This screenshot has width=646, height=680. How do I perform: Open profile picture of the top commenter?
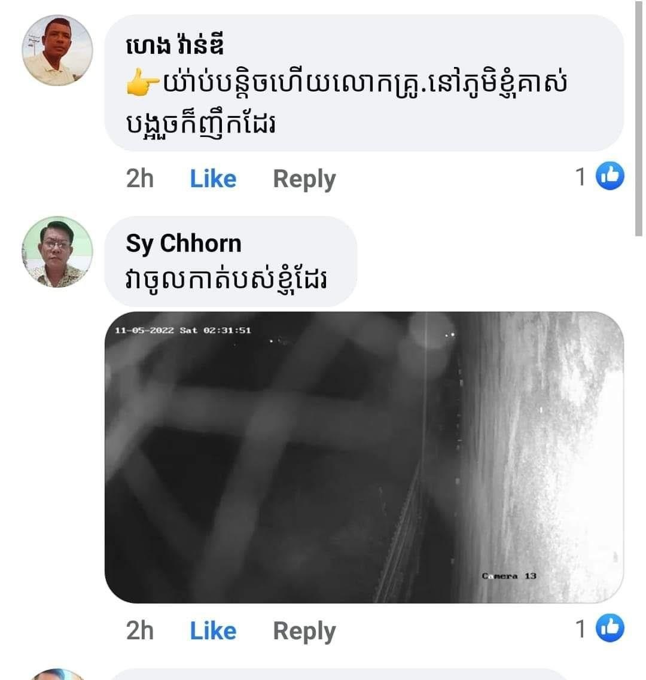57,50
